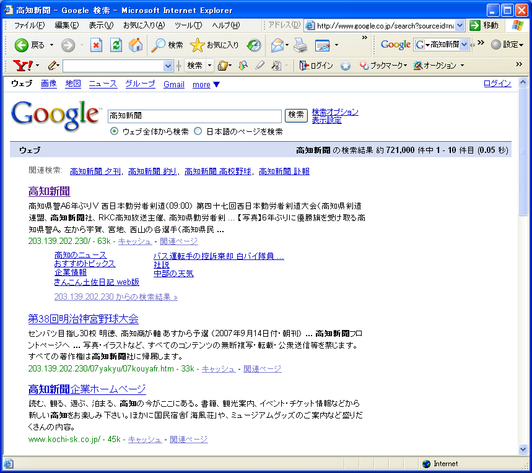The image size is (532, 473).
Task: Click the Internet zone globe icon
Action: [x=427, y=464]
